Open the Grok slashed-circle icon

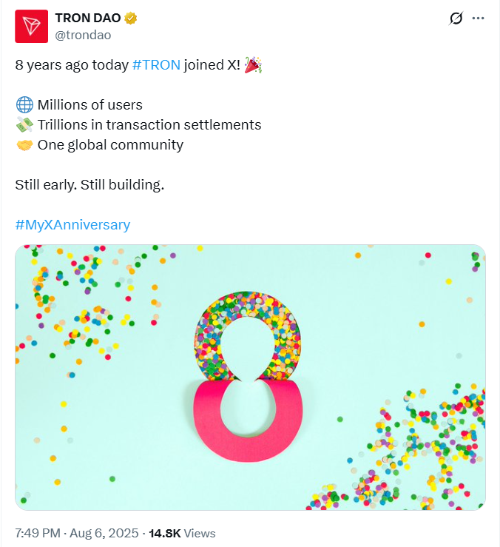pyautogui.click(x=456, y=19)
